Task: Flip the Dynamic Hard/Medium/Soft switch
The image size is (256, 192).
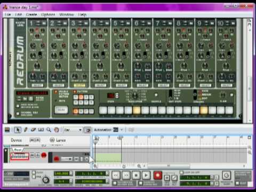Action: pos(195,94)
